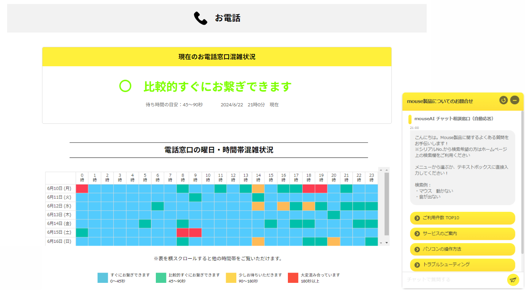This screenshot has height=290, width=525.
Task: Click the 現在のお電話窓口混雑状況 yellow header
Action: click(217, 57)
